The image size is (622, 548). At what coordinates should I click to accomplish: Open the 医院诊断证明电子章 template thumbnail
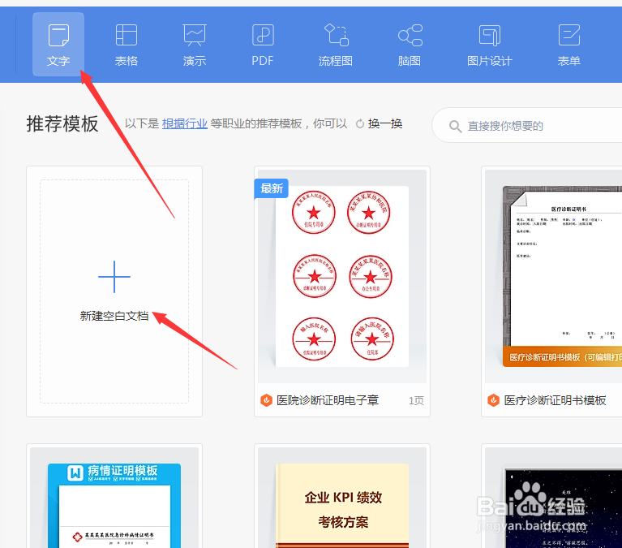[342, 276]
